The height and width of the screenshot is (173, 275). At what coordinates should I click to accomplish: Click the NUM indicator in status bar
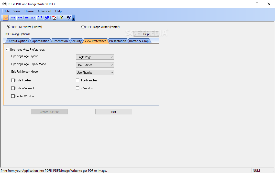256,170
